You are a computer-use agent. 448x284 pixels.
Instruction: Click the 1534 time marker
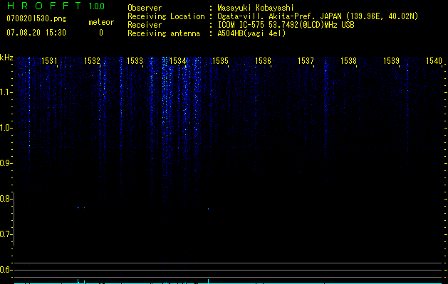tap(177, 60)
